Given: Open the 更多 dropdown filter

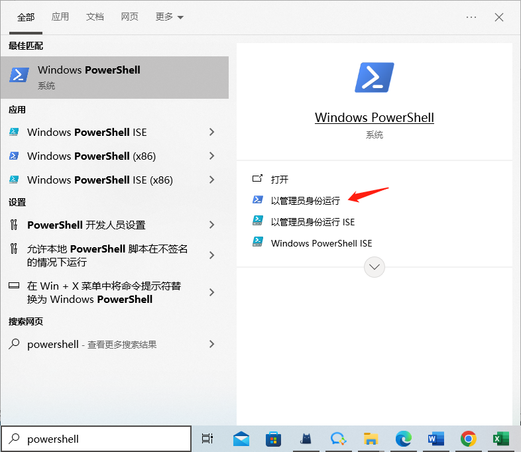Looking at the screenshot, I should (x=170, y=17).
